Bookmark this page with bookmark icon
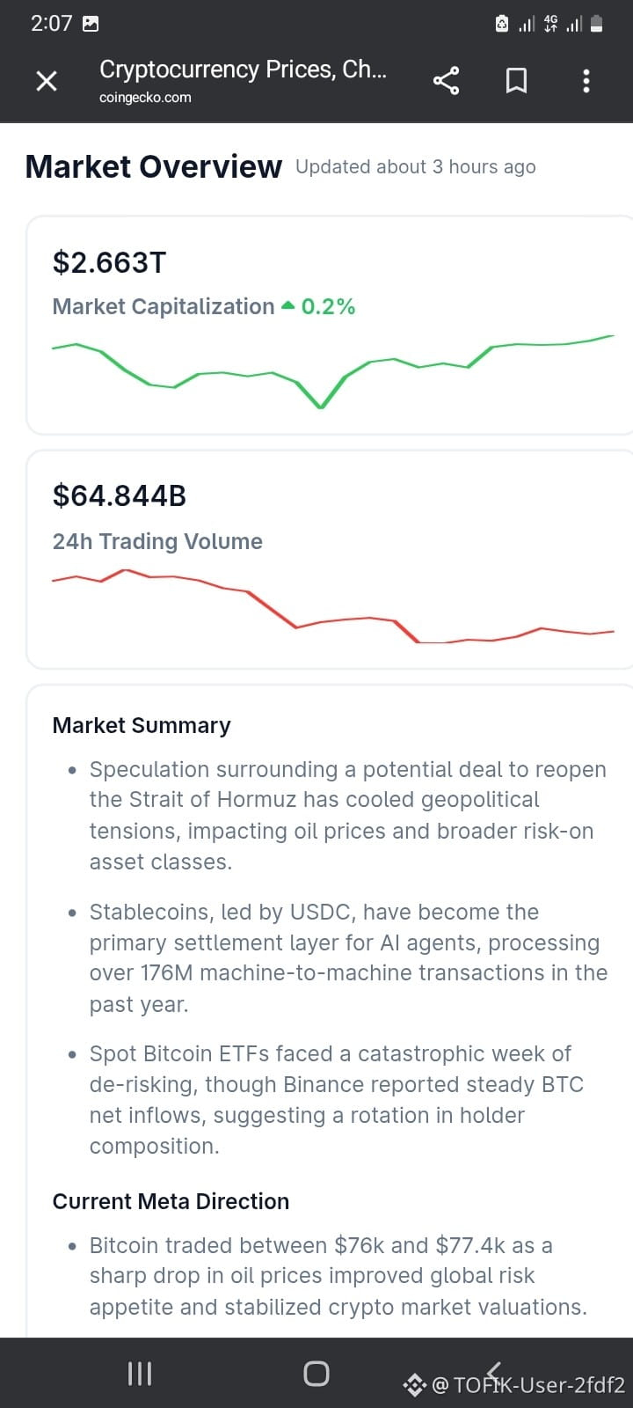Viewport: 633px width, 1408px height. point(517,81)
